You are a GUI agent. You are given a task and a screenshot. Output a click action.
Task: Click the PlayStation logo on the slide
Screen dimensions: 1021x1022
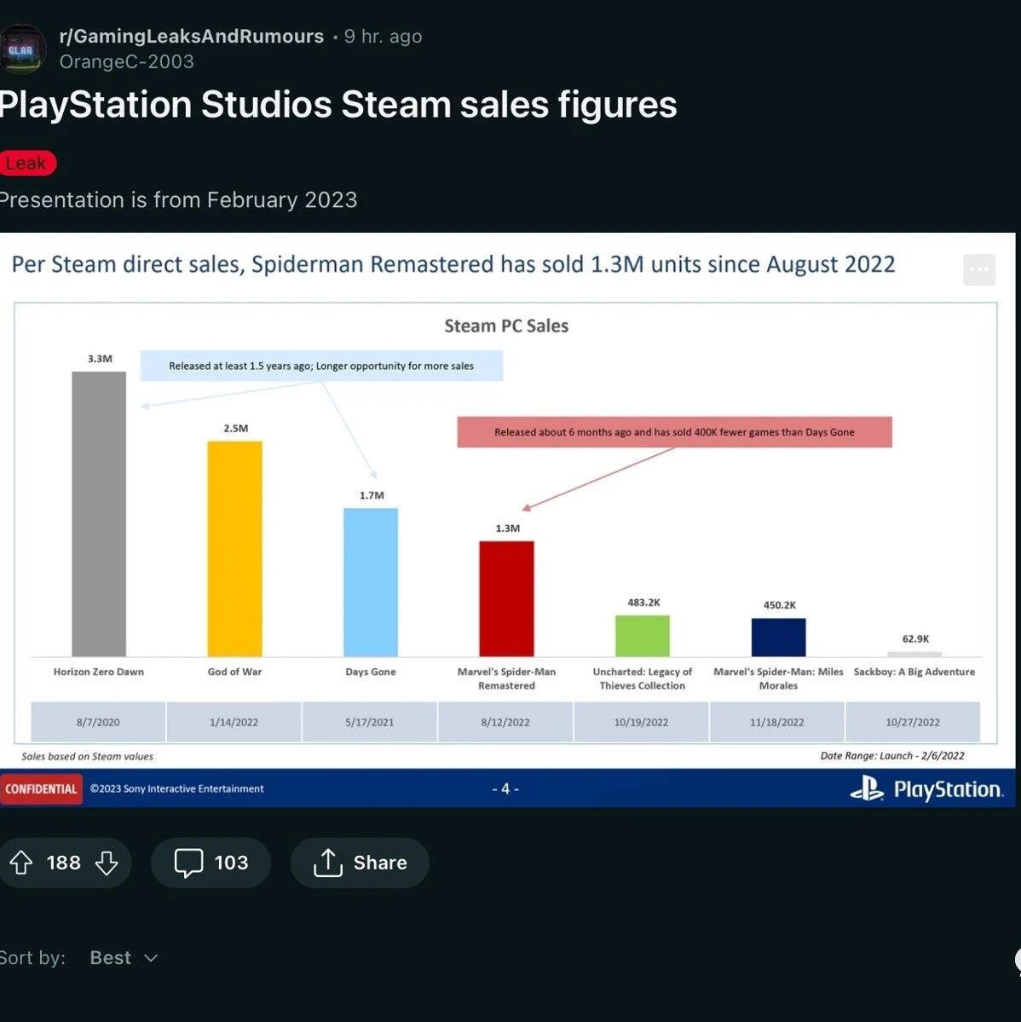(926, 788)
